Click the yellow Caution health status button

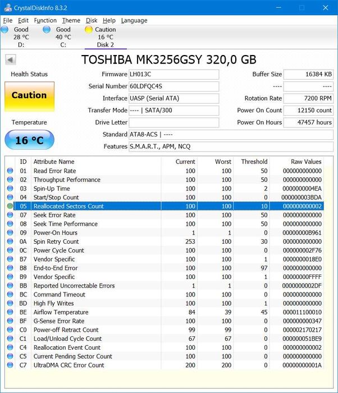click(29, 96)
